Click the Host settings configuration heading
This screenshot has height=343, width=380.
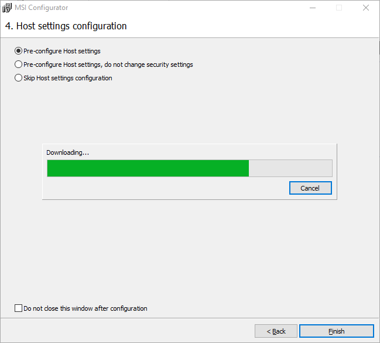click(x=66, y=26)
